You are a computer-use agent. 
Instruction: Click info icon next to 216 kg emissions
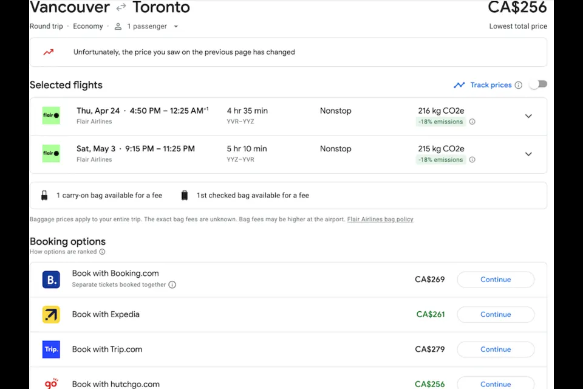coord(472,122)
